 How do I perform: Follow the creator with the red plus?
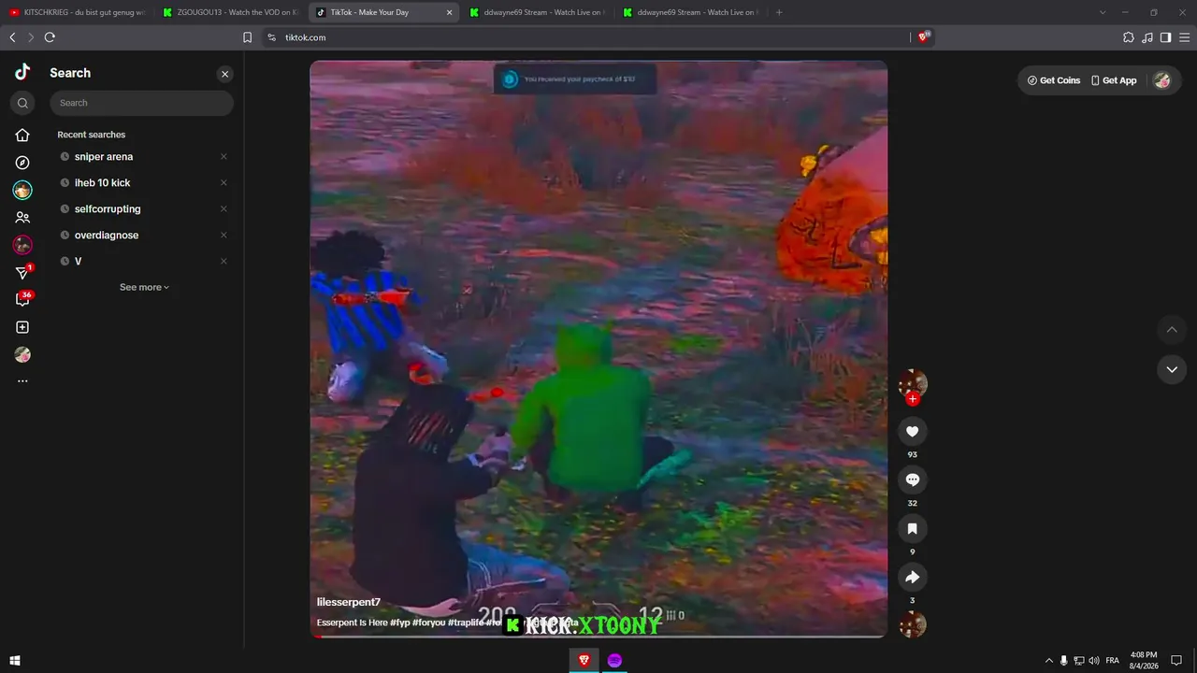pos(913,399)
